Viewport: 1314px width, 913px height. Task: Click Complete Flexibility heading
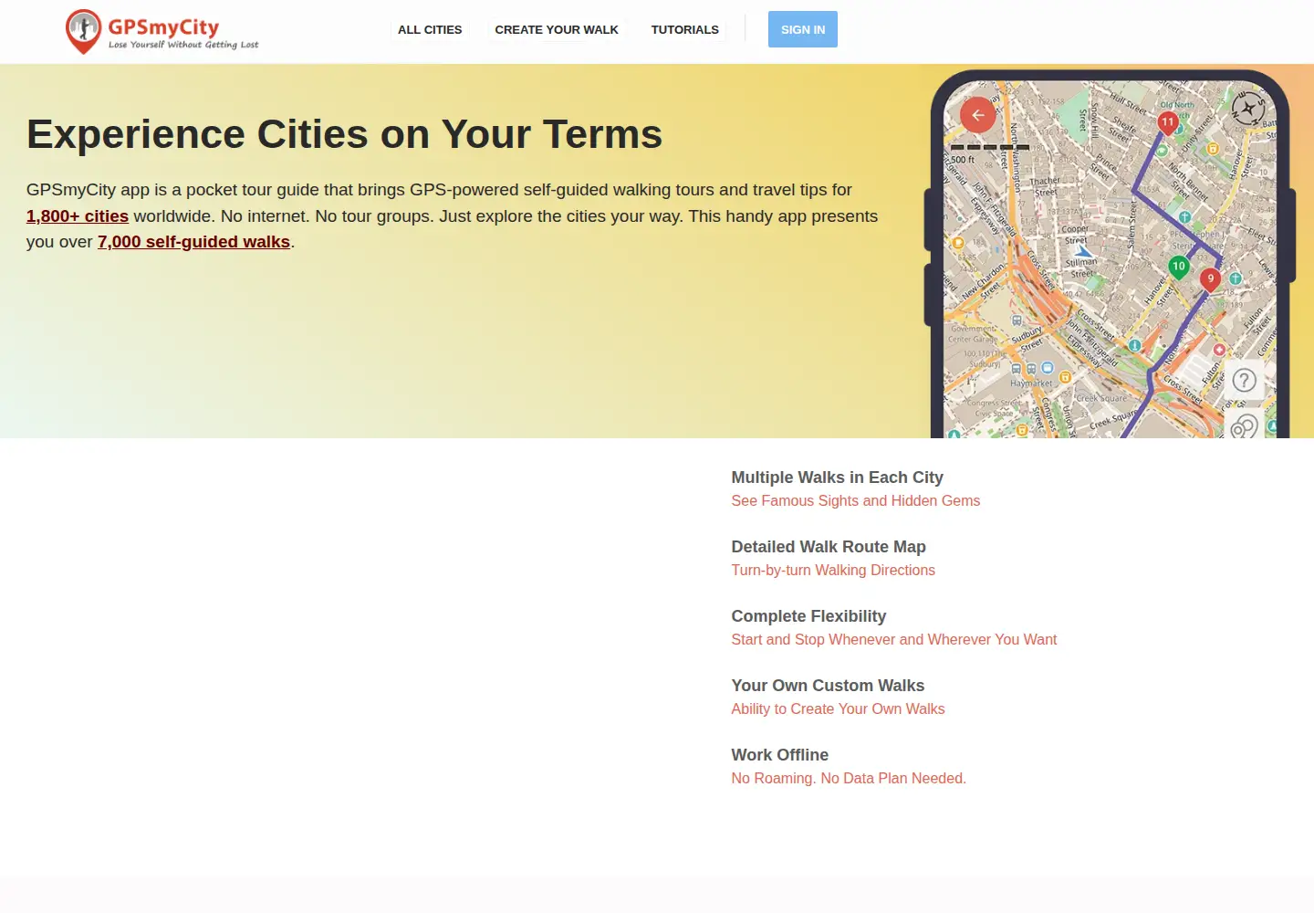808,616
